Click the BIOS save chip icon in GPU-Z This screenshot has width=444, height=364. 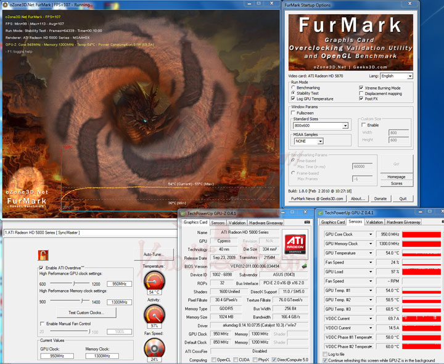pos(305,266)
